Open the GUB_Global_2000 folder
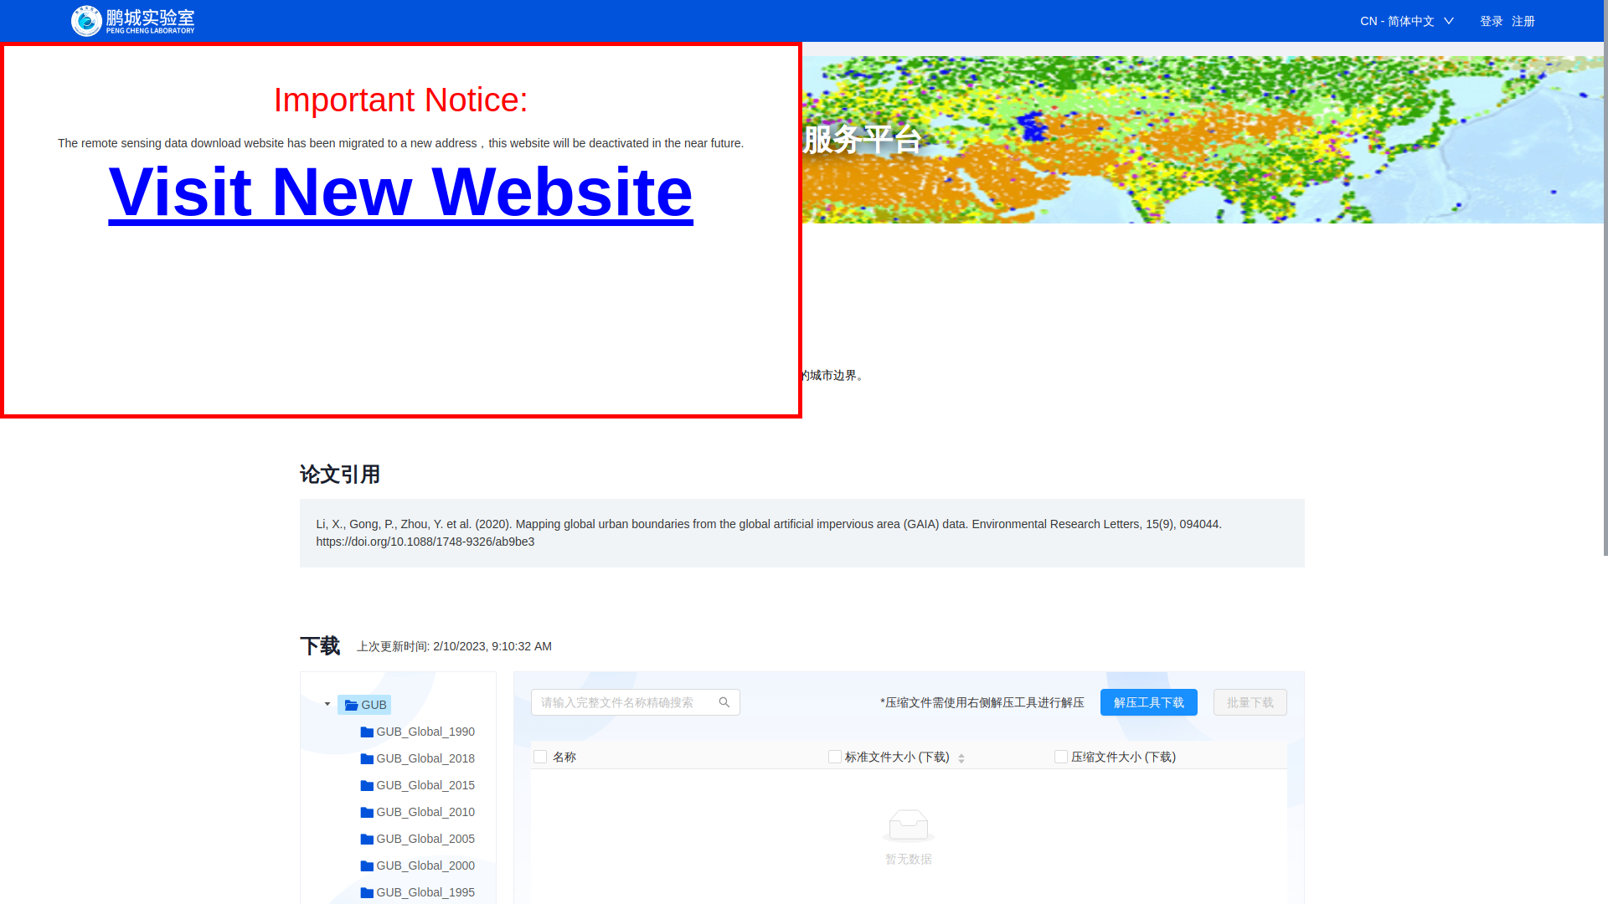Image resolution: width=1608 pixels, height=904 pixels. [x=418, y=865]
